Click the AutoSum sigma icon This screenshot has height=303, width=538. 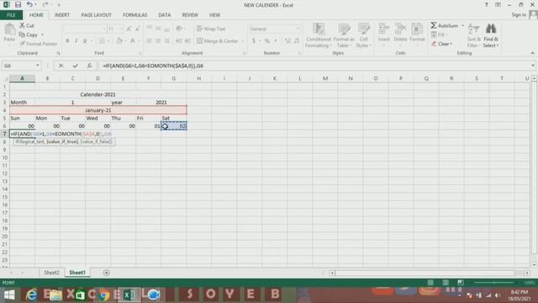(434, 25)
